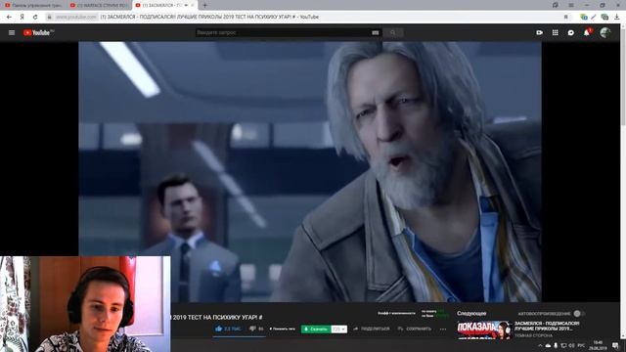Open the 720 quality dropdown
This screenshot has height=352, width=626.
(339, 329)
